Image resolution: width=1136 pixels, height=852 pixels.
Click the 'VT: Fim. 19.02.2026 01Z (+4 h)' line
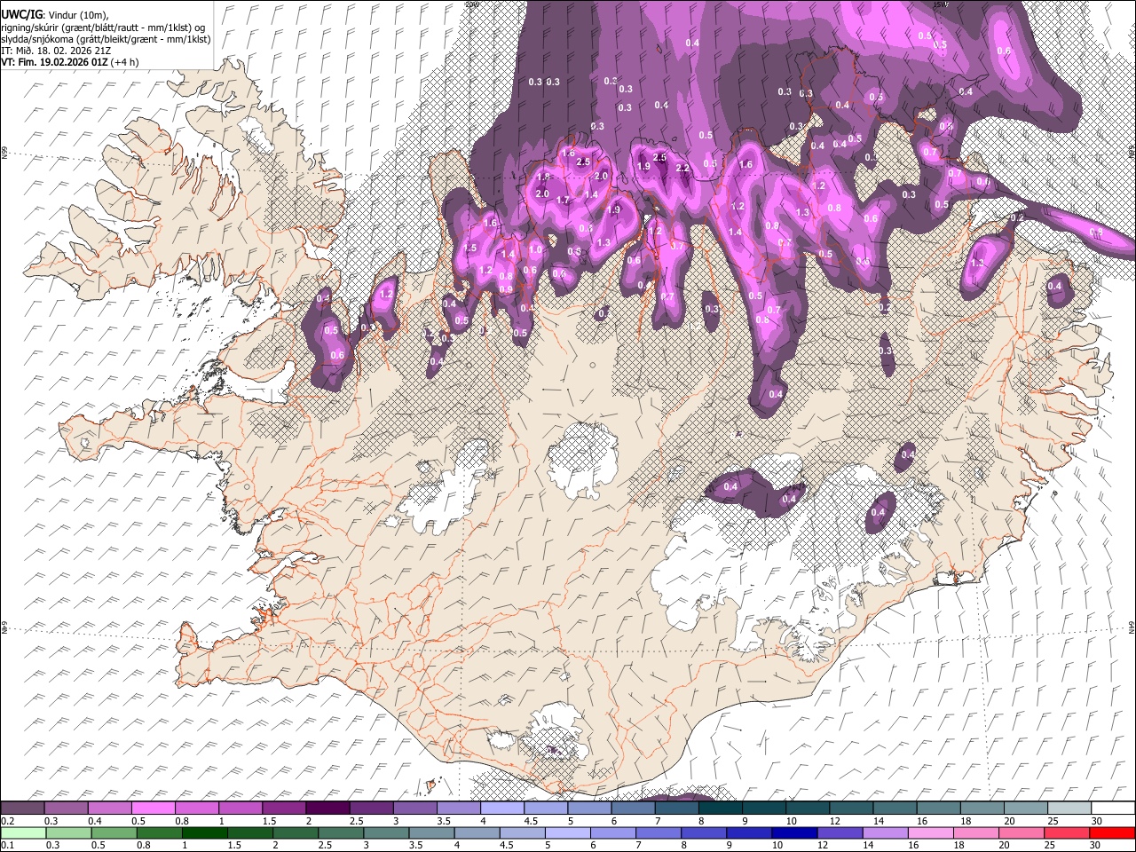coord(69,63)
